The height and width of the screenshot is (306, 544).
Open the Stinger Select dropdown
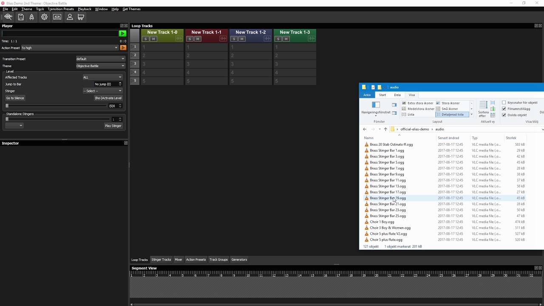102,91
